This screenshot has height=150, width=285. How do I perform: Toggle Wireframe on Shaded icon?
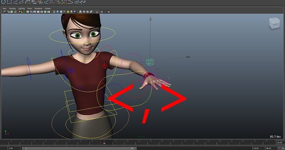coord(61,12)
